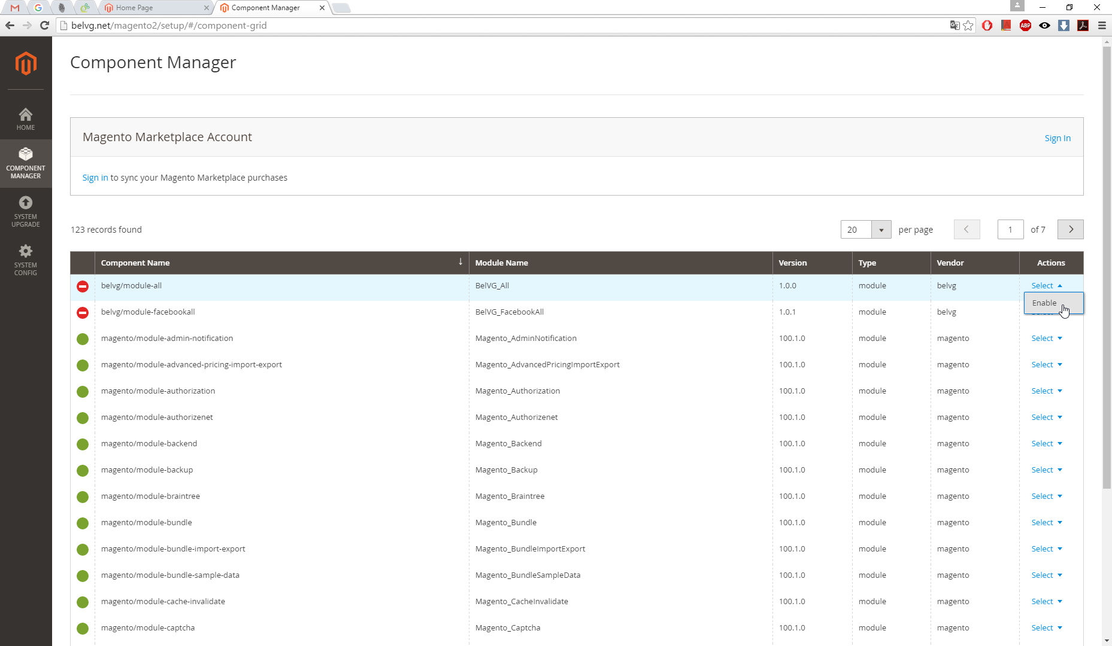Bookmark this page with star icon
This screenshot has width=1112, height=646.
(968, 25)
